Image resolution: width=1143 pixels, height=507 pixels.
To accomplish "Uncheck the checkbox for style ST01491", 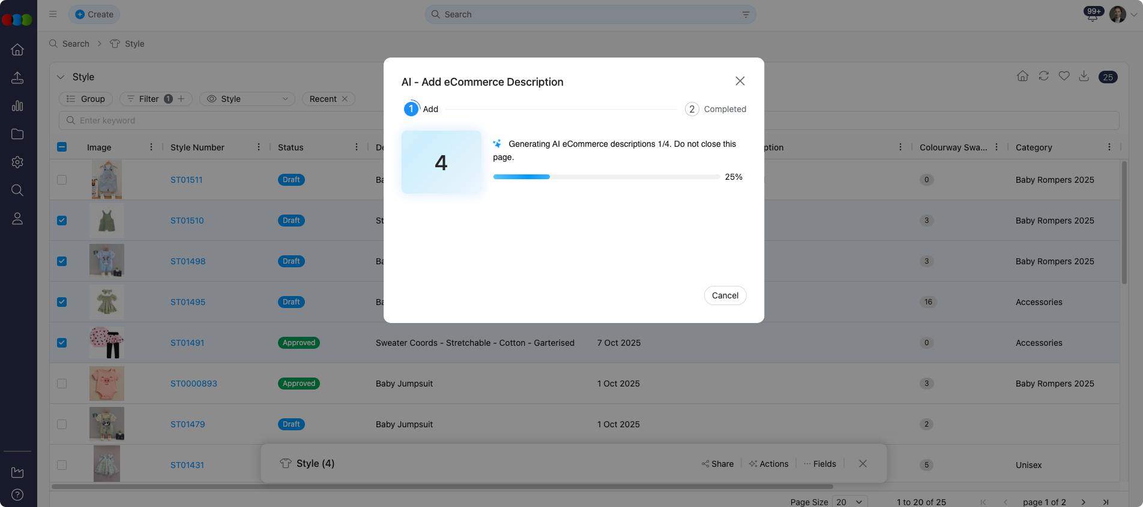I will [x=62, y=343].
